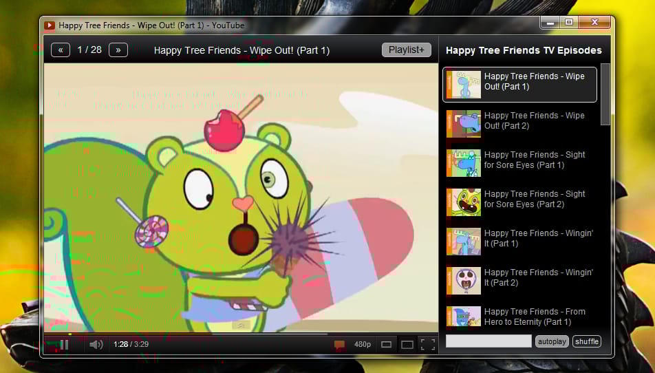Open Sight for Sore Eyes (Part 1) thumbnail

point(464,163)
